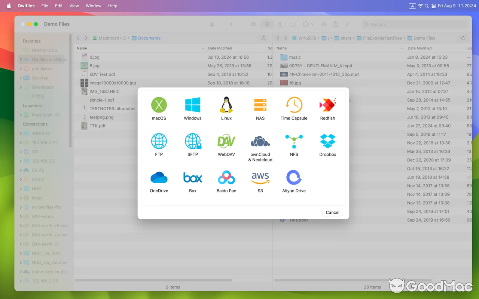Select the NAS server icon

coord(260,105)
